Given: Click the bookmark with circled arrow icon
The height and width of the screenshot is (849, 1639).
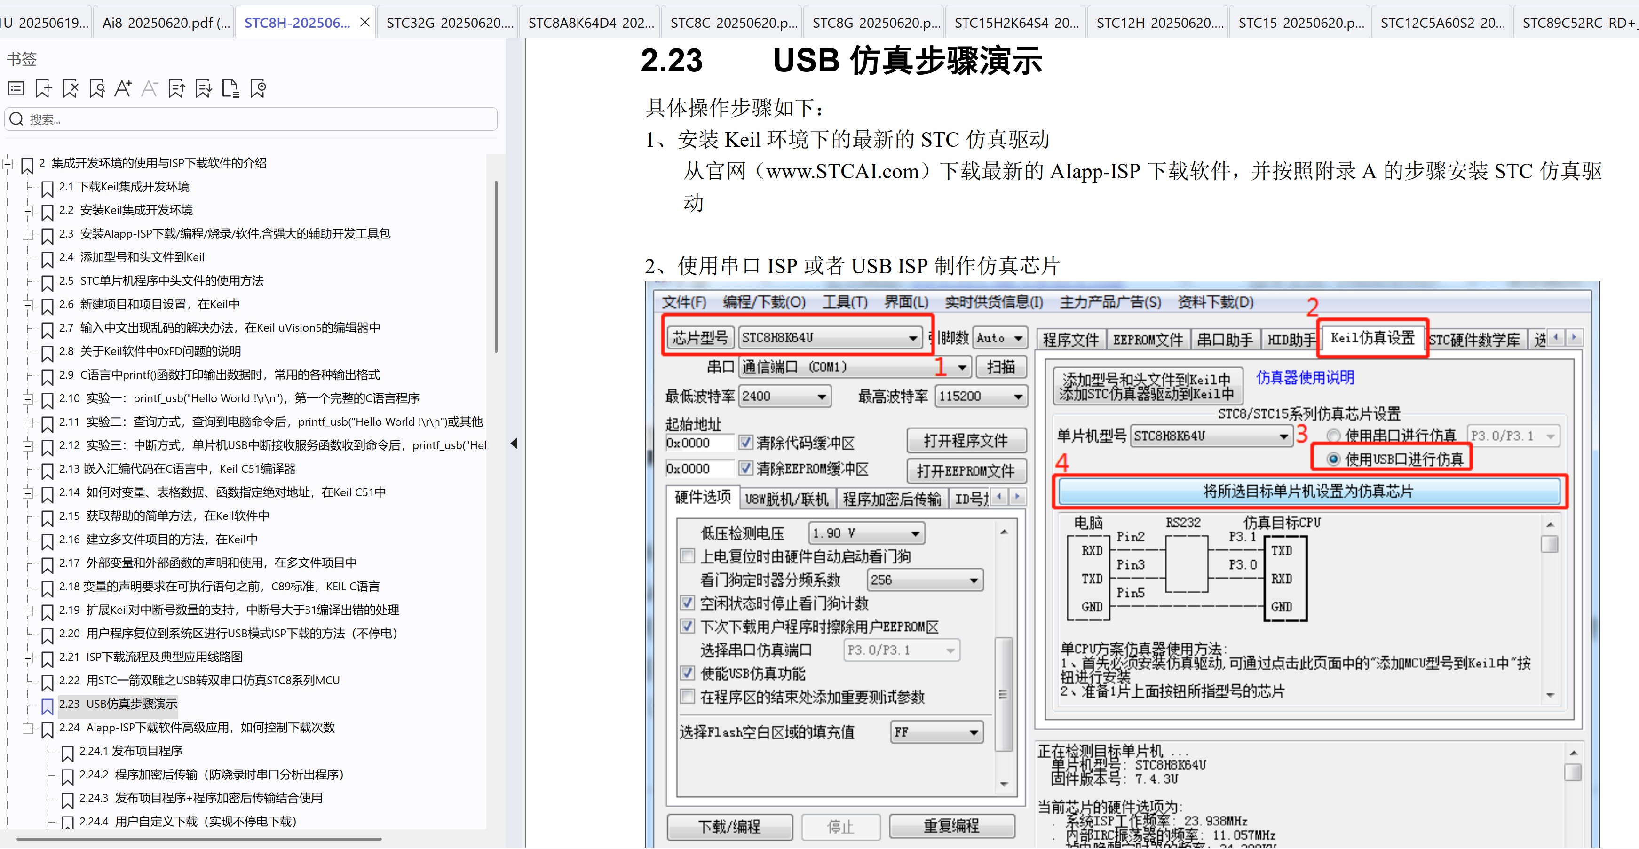Looking at the screenshot, I should [258, 88].
